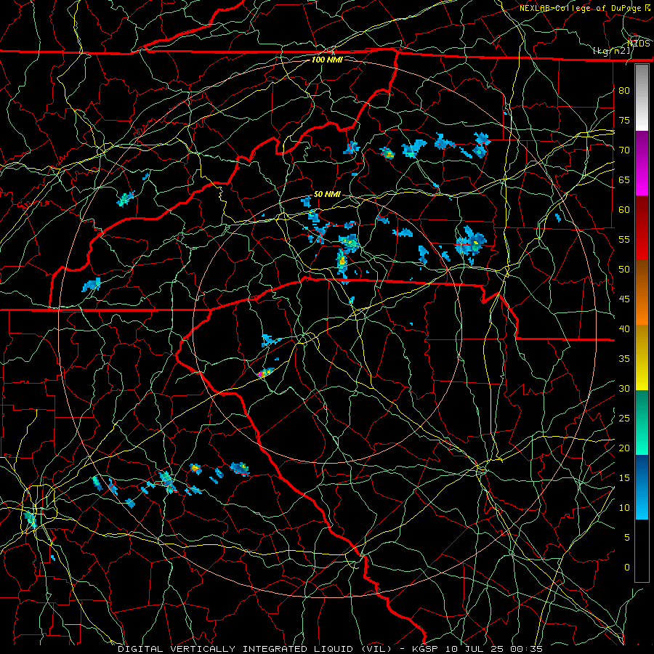Click the scale value 15
This screenshot has width=654, height=654.
pos(624,478)
